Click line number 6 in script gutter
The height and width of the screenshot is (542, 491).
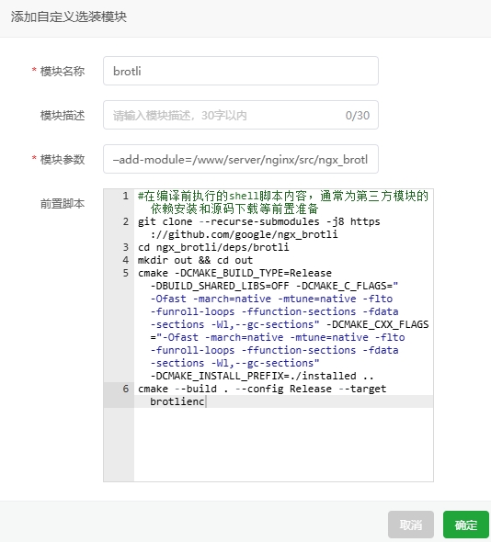point(126,389)
